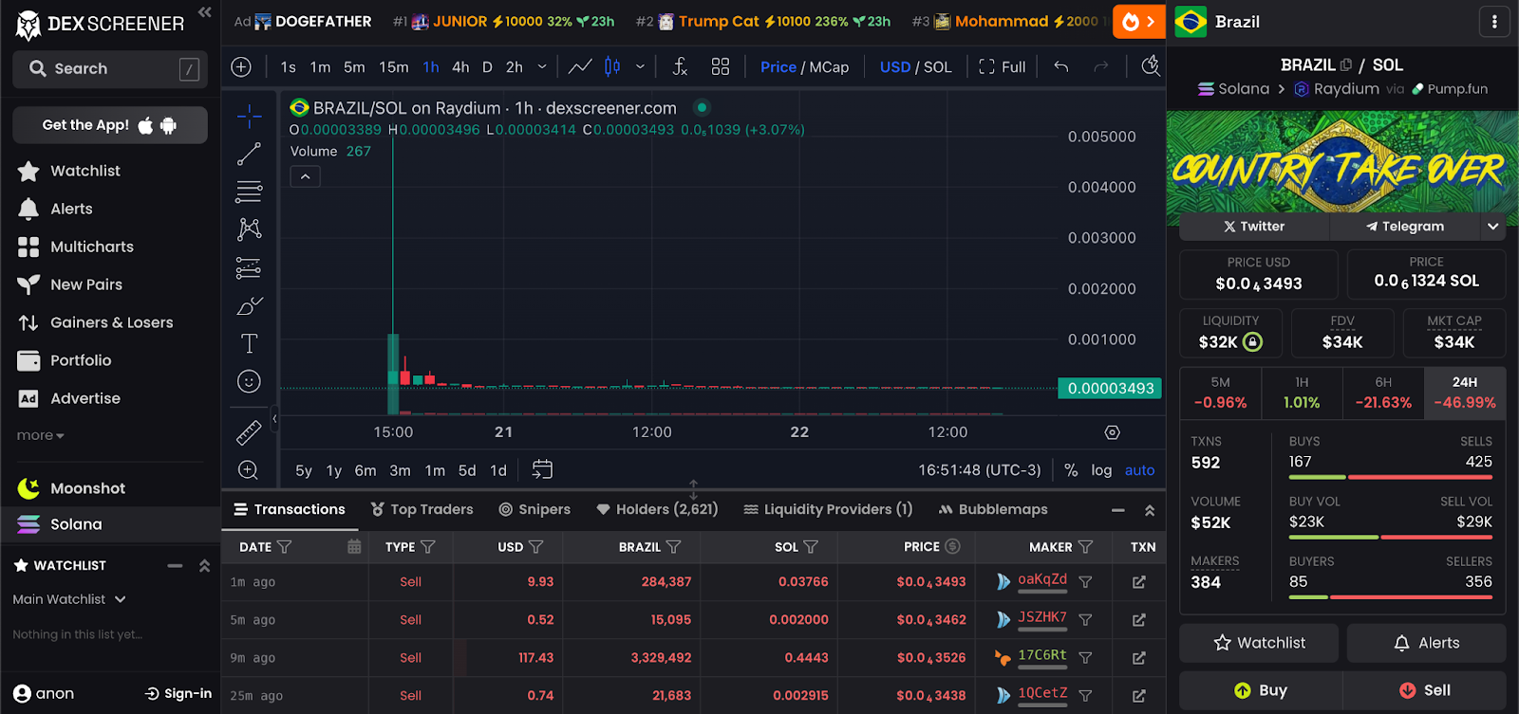Screen dimensions: 1519x714
Task: Select the 24H stats period
Action: (1465, 393)
